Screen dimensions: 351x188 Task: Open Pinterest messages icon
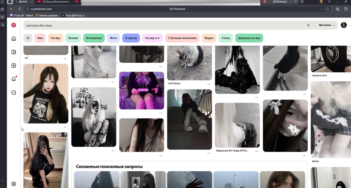pos(13,92)
